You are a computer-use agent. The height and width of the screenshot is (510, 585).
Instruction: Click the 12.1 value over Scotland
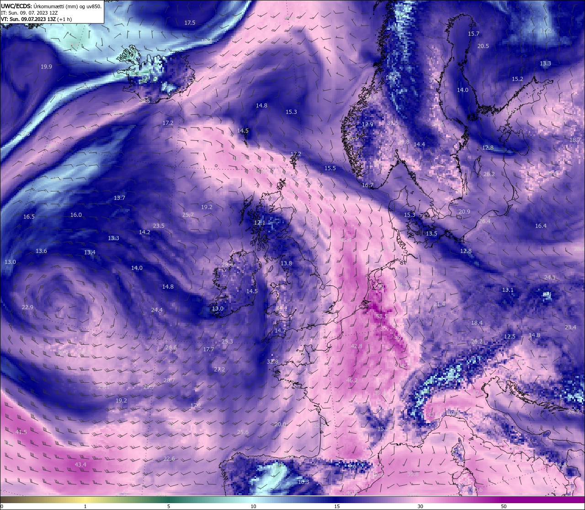[260, 223]
